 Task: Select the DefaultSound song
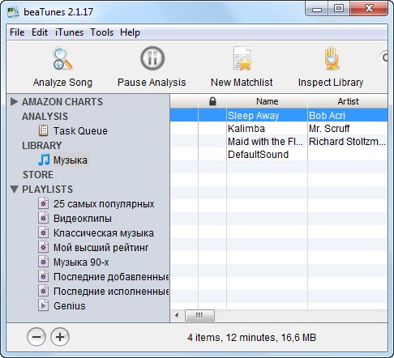pyautogui.click(x=258, y=154)
